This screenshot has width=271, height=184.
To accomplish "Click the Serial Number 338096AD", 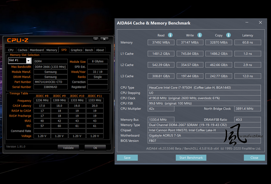I will coord(51,87).
